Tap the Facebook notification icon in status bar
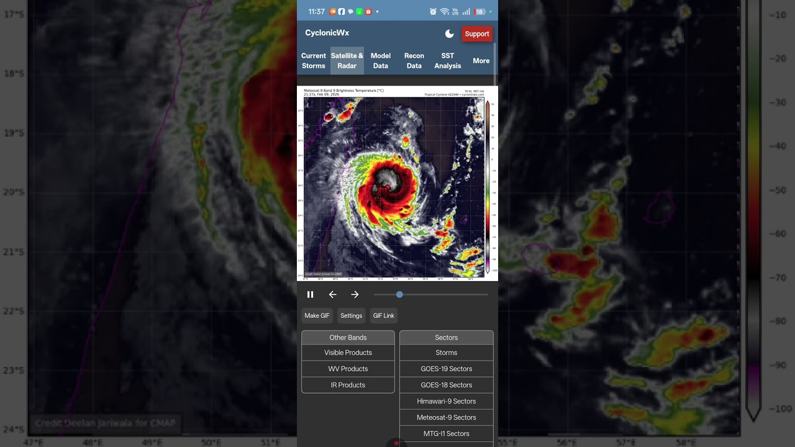Screen dimensions: 795x447 pyautogui.click(x=342, y=12)
